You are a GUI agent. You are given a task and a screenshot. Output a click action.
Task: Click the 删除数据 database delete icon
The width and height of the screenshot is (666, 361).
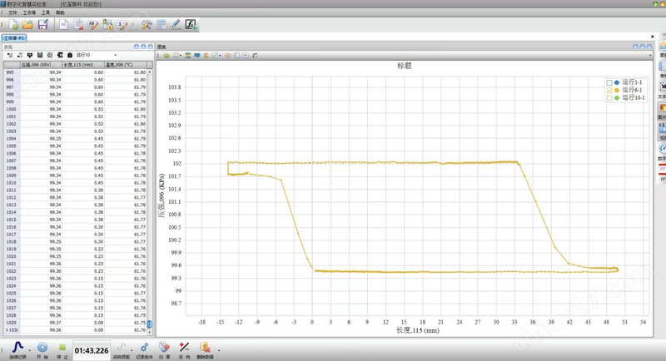205,348
